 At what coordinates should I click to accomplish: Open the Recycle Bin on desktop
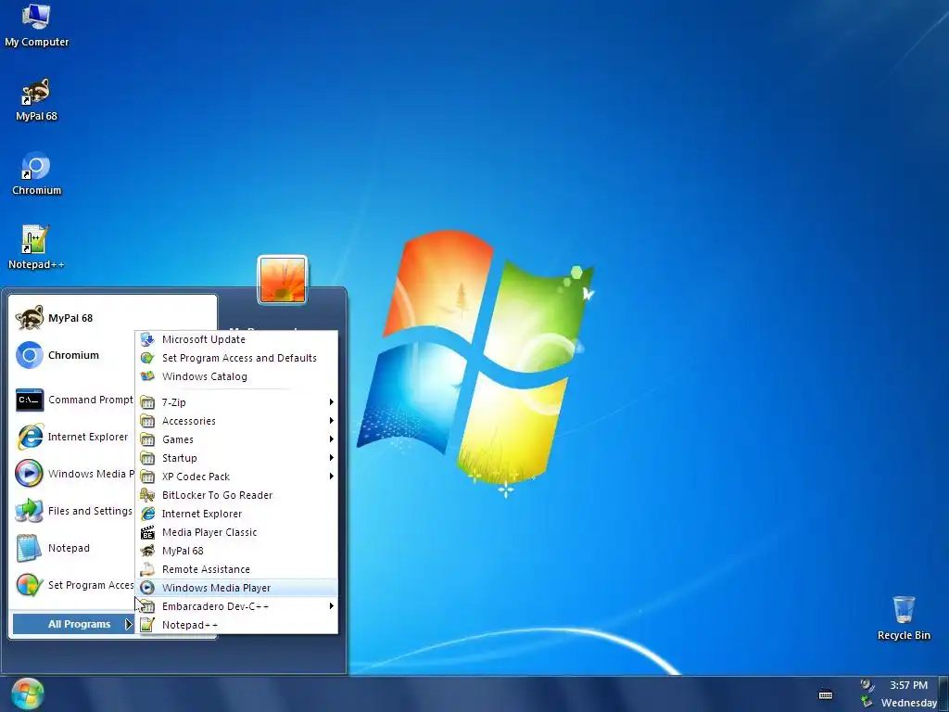[x=904, y=618]
